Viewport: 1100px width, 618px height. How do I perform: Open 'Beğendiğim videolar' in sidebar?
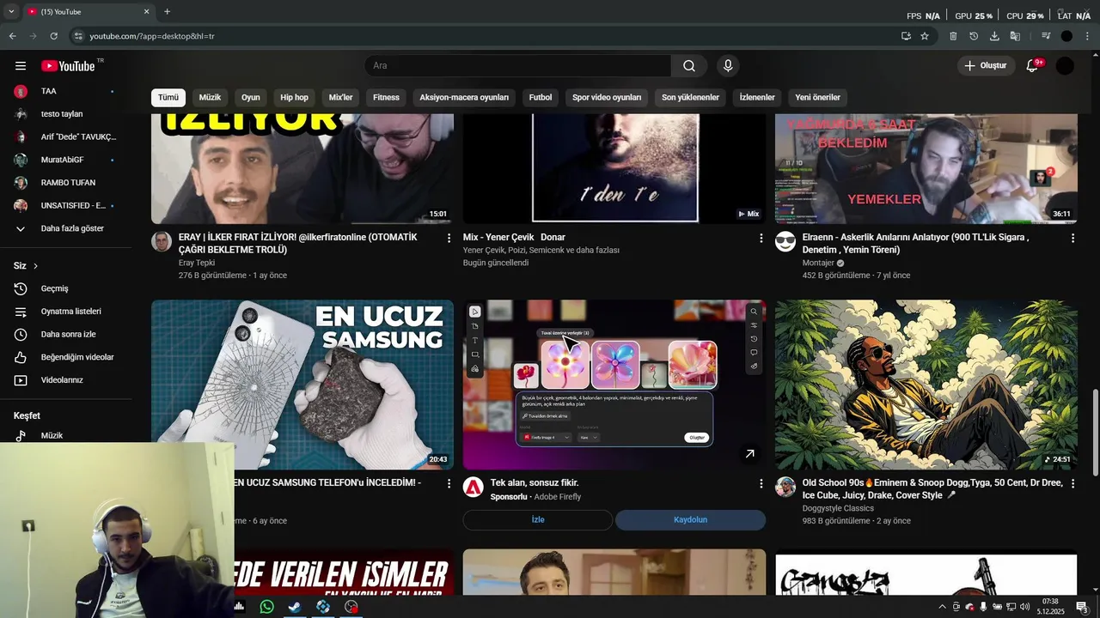[x=65, y=357]
